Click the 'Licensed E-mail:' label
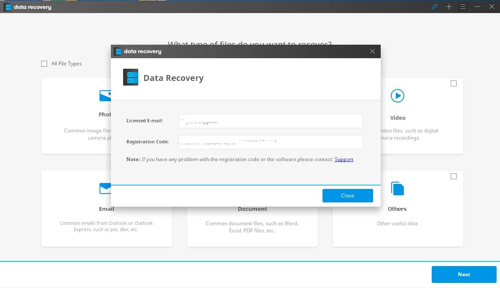500x288 pixels. point(145,121)
